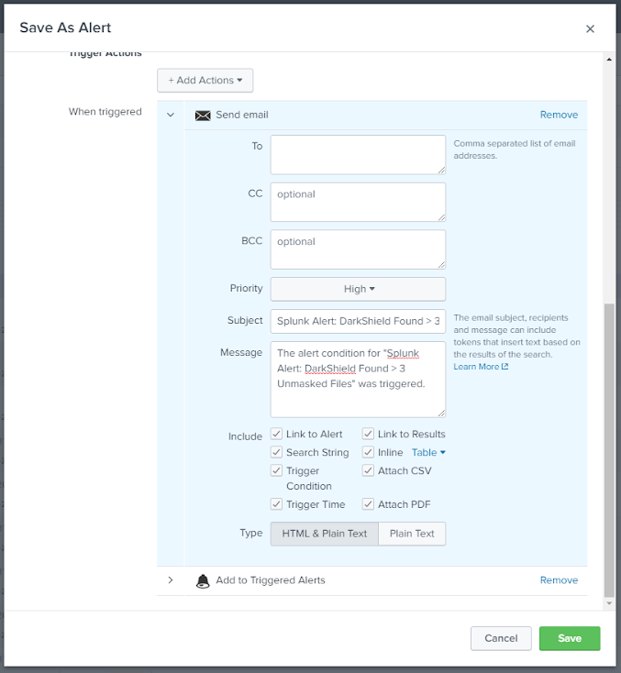Click the Send email envelope icon
Viewport: 621px width, 673px height.
(x=203, y=116)
